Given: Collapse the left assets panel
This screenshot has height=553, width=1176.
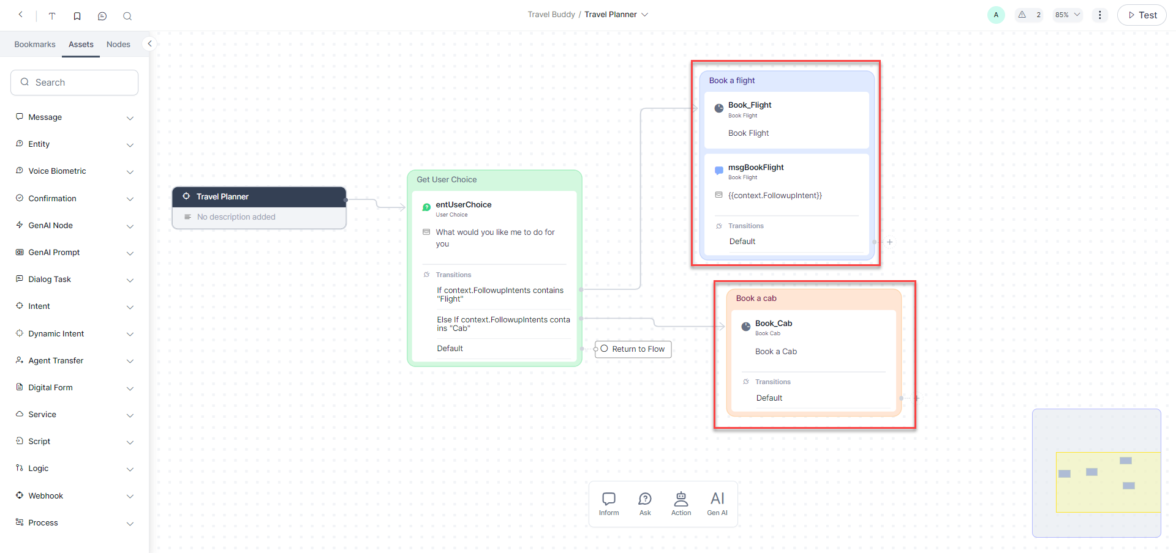Looking at the screenshot, I should click(x=149, y=43).
